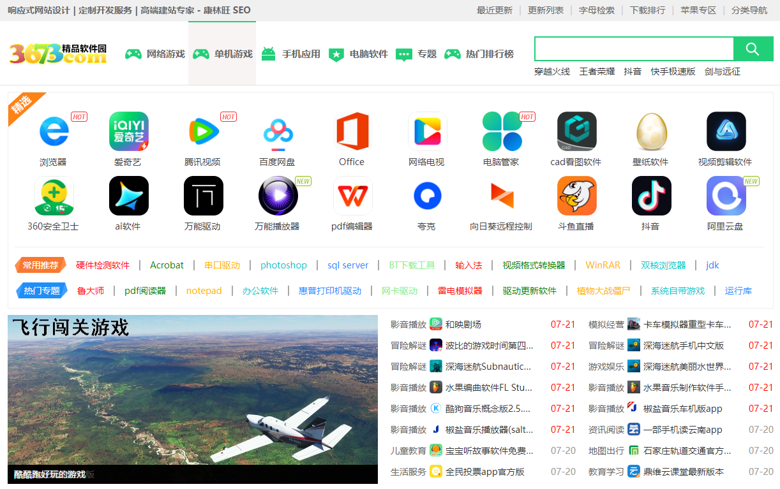Click the Acrobat recommended link
Screen dimensions: 780x489
(x=167, y=265)
